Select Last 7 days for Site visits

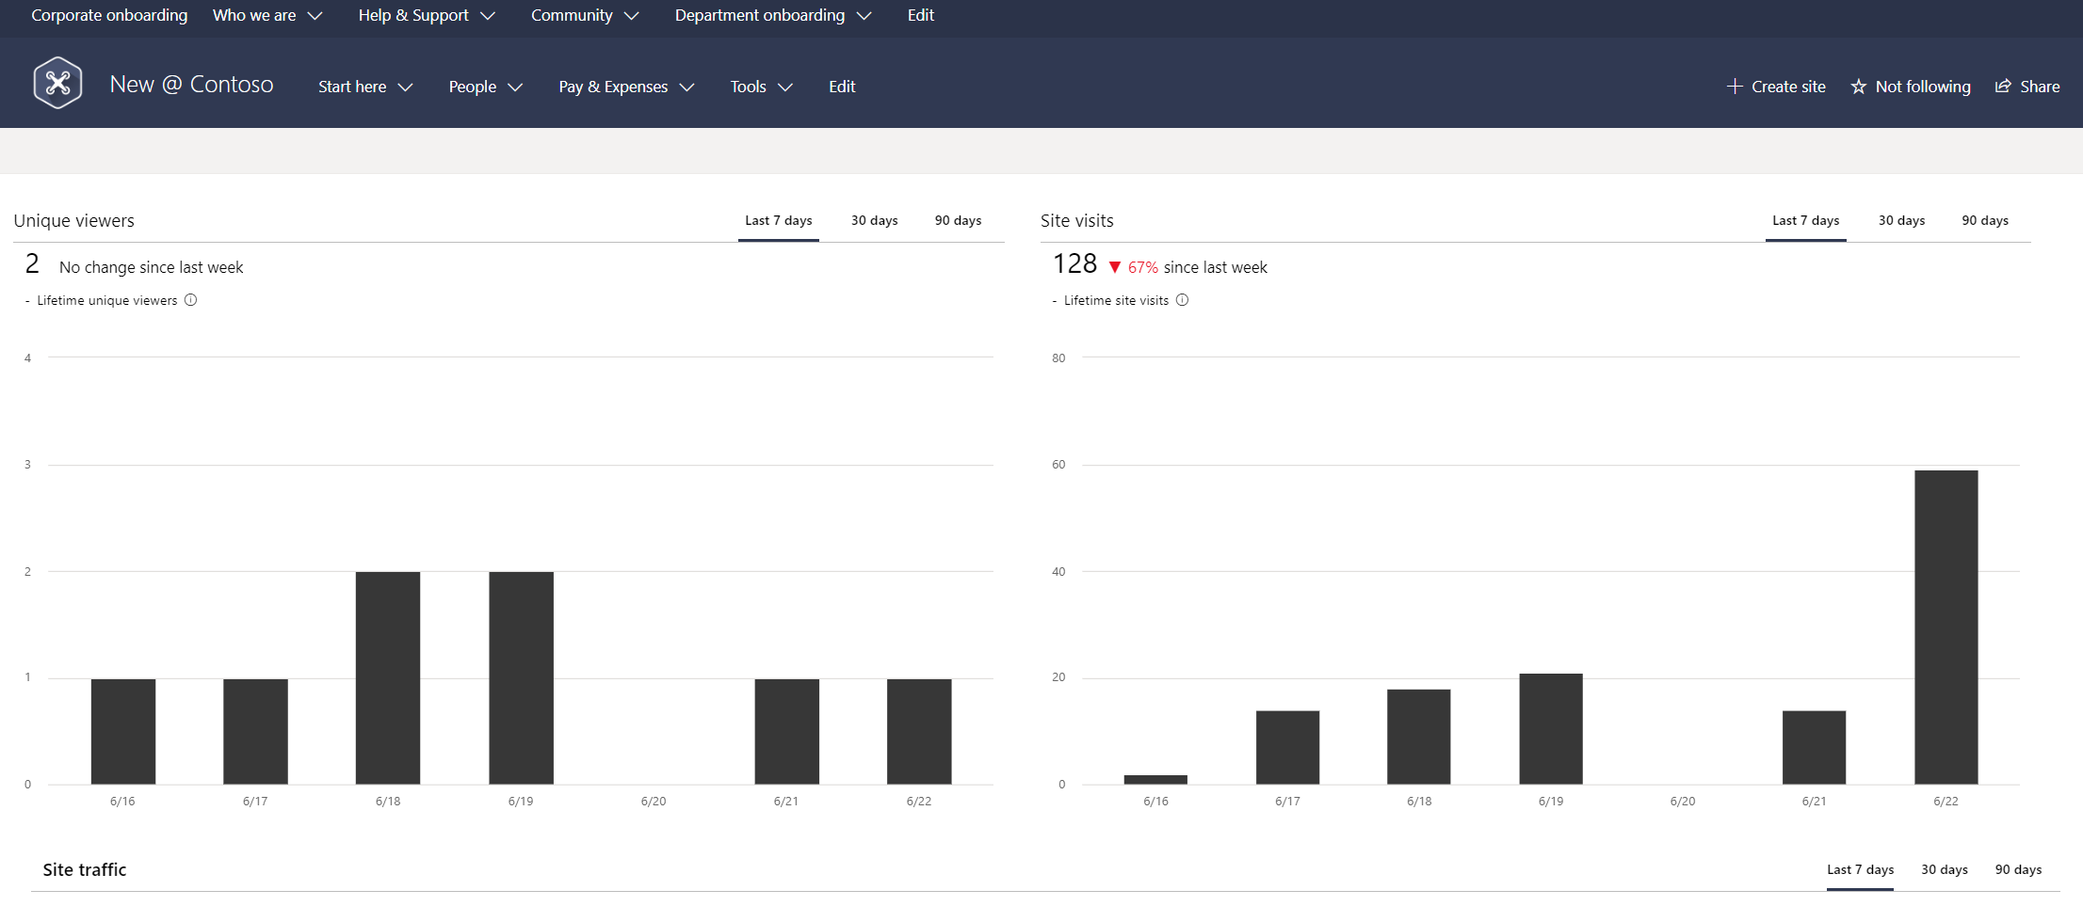coord(1806,220)
